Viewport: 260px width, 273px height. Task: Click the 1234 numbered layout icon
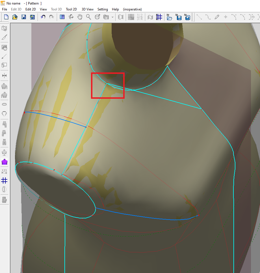click(140, 17)
